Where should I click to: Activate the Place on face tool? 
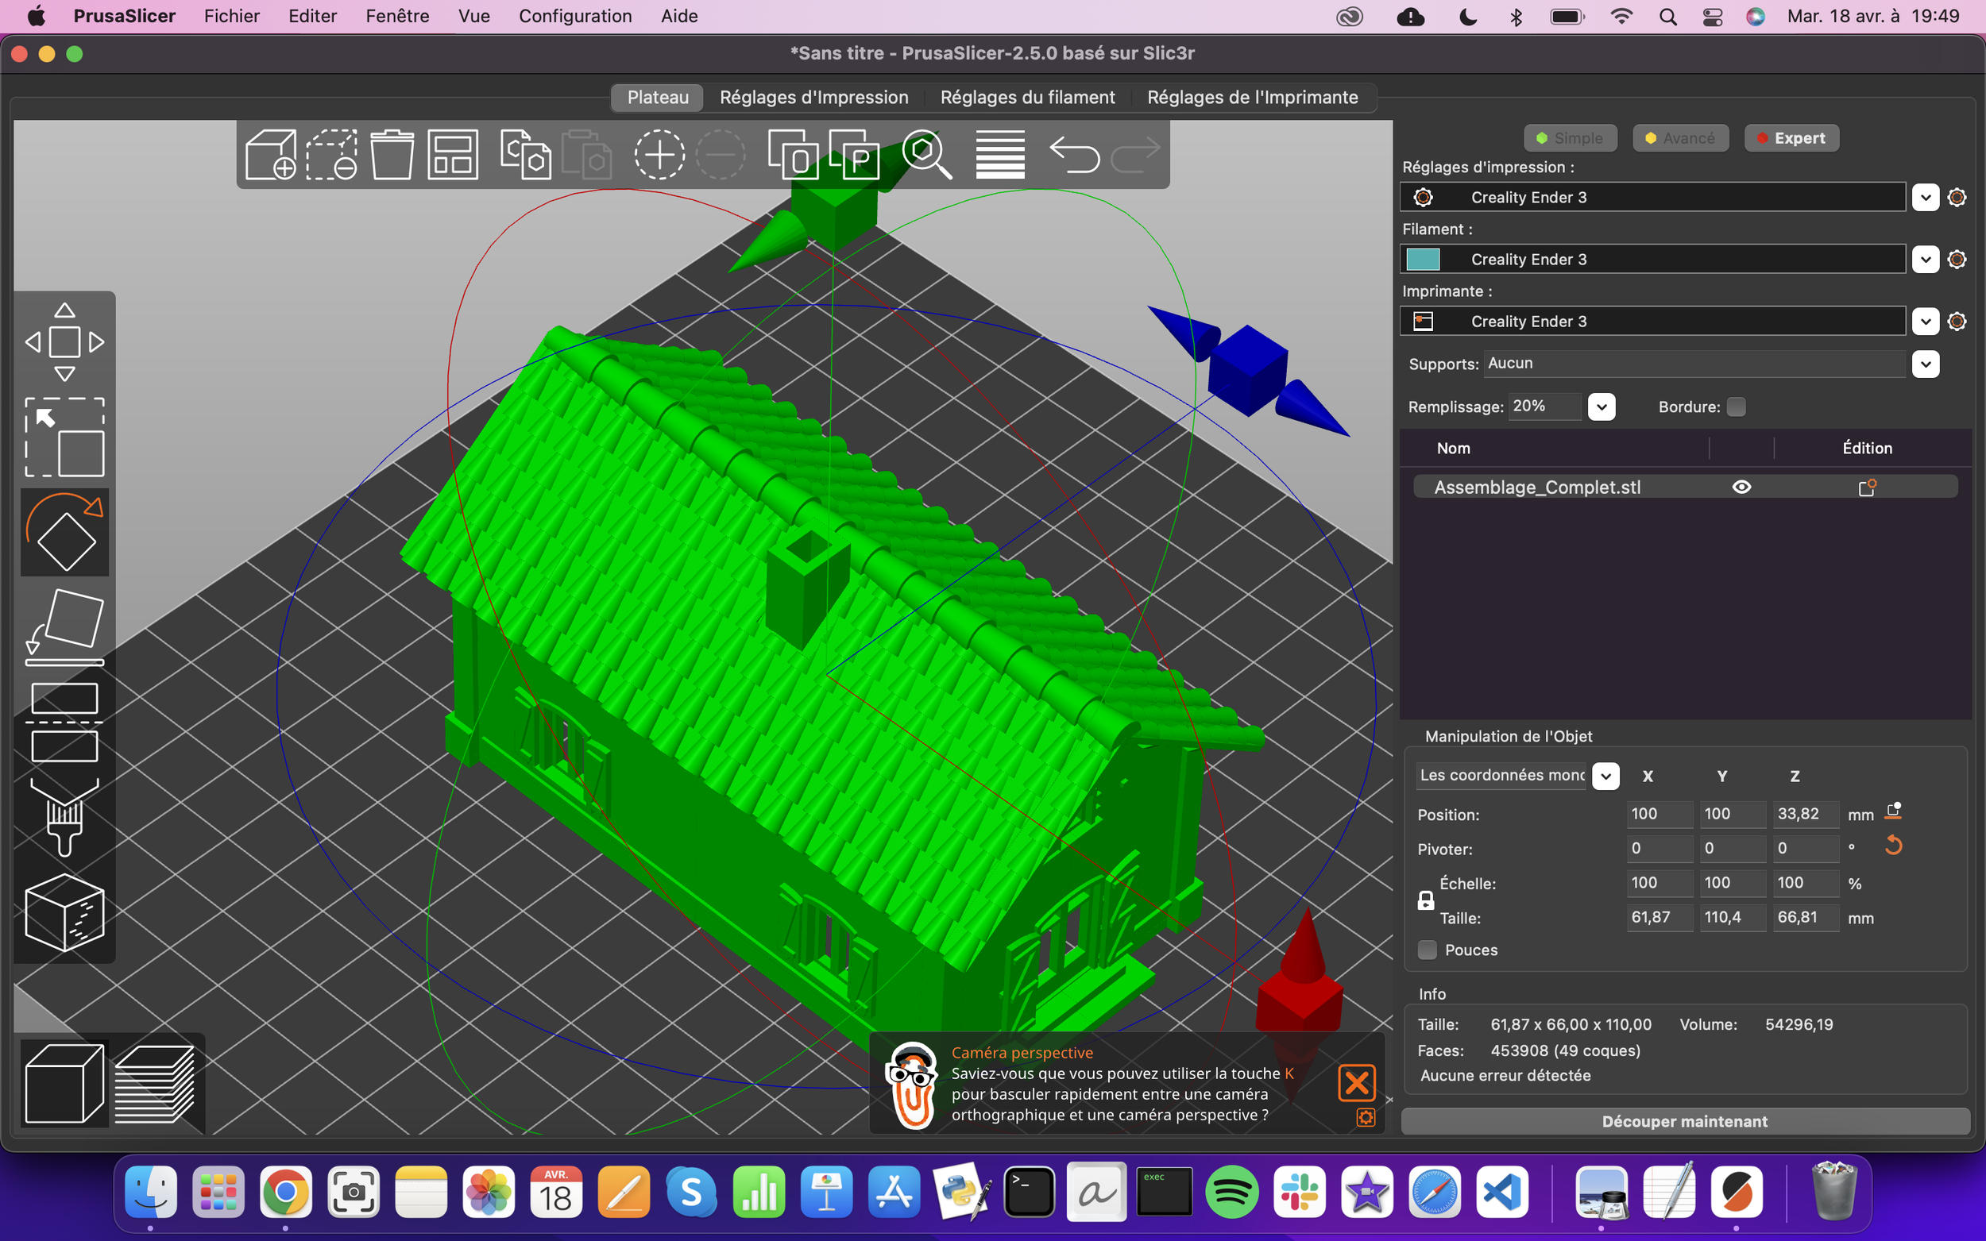[x=64, y=628]
